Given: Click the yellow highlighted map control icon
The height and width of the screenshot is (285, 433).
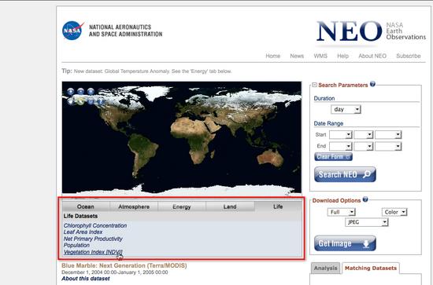Looking at the screenshot, I should (80, 101).
